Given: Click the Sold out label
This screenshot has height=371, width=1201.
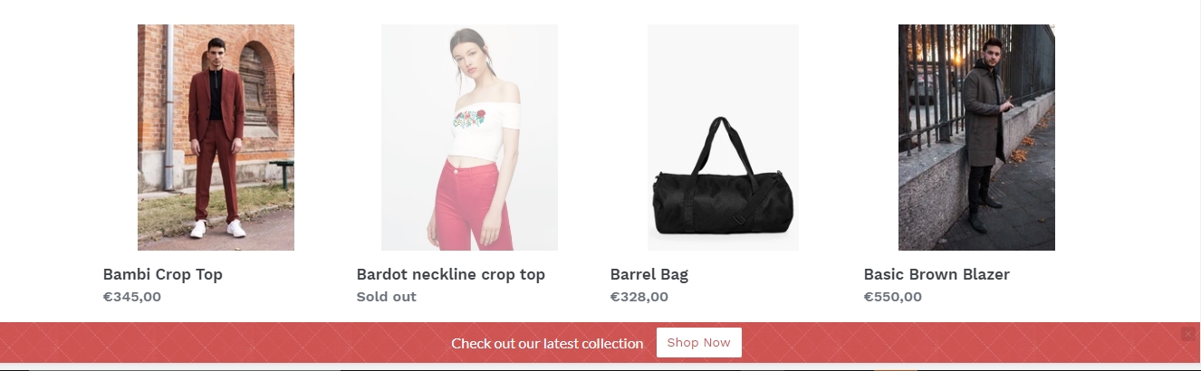Looking at the screenshot, I should point(387,297).
